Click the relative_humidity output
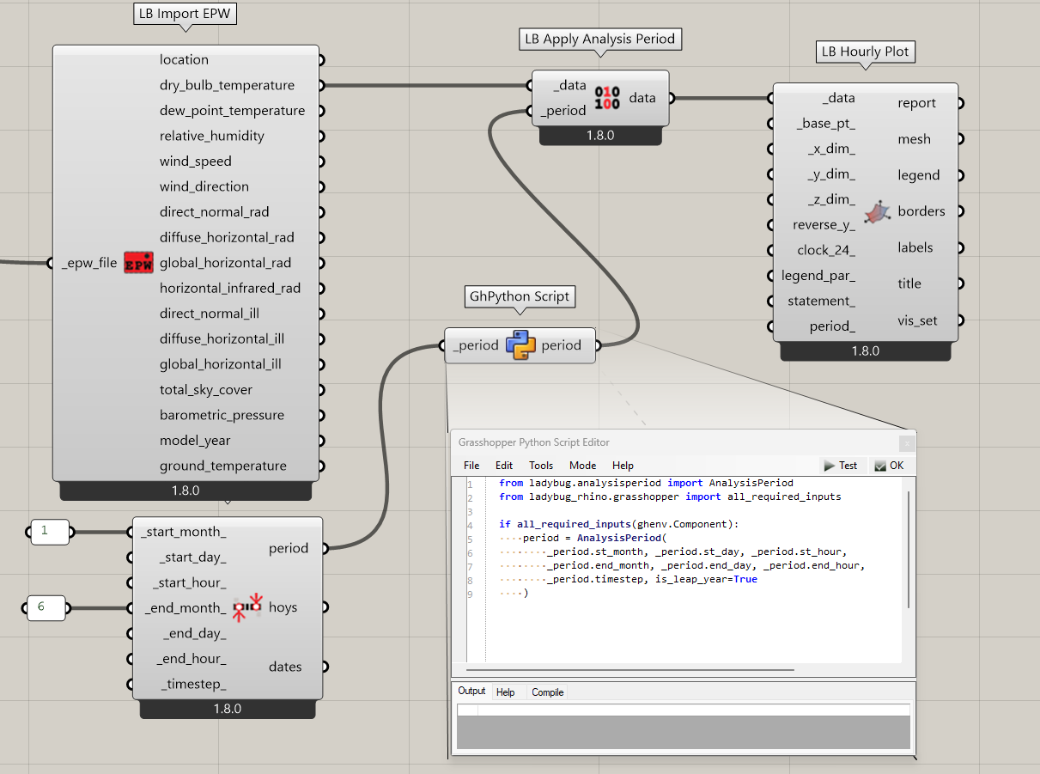Viewport: 1040px width, 774px height. point(212,136)
